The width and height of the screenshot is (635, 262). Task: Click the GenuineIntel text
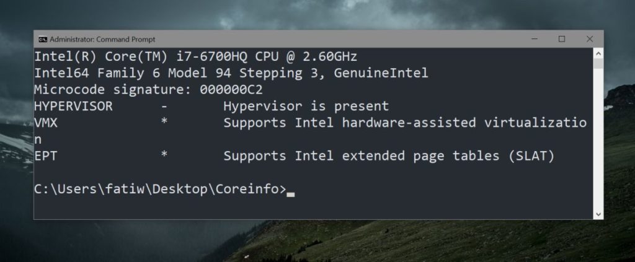click(381, 73)
